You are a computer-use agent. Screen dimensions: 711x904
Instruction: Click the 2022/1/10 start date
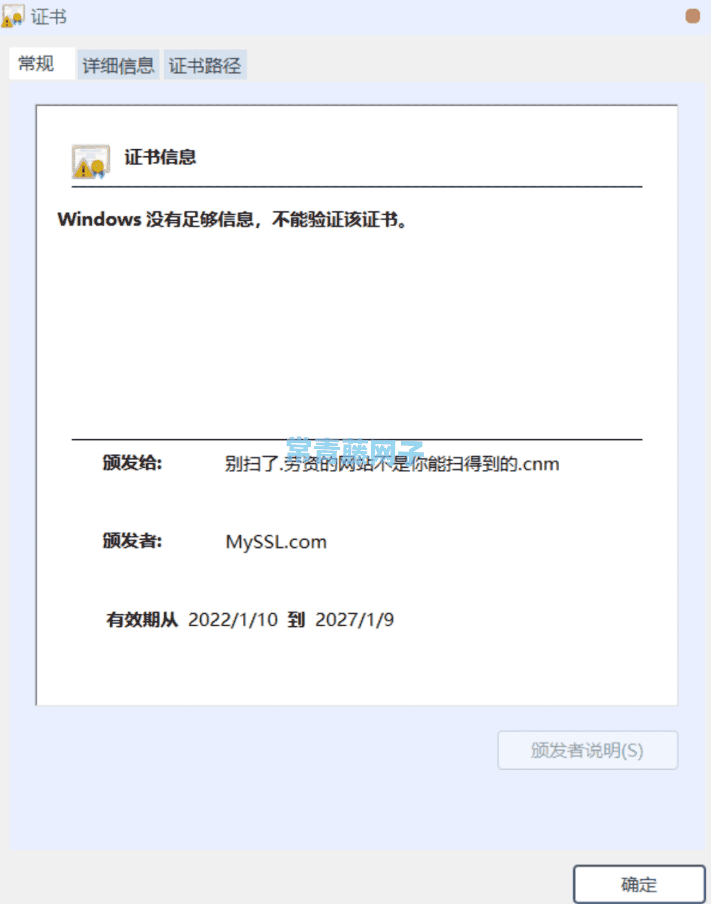click(x=233, y=620)
